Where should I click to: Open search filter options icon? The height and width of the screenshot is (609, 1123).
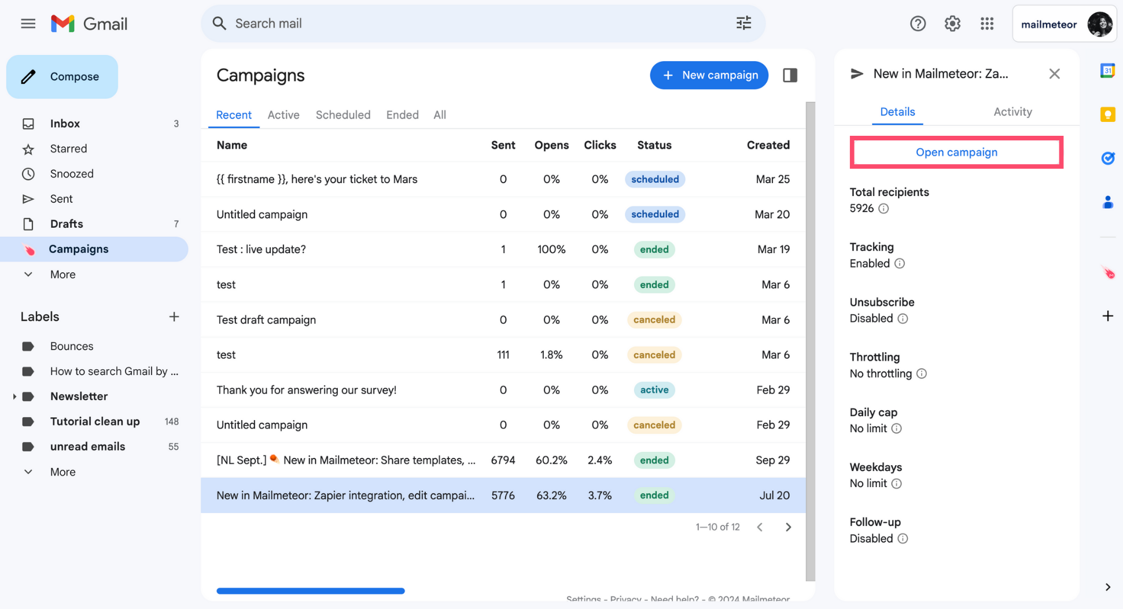click(x=743, y=23)
